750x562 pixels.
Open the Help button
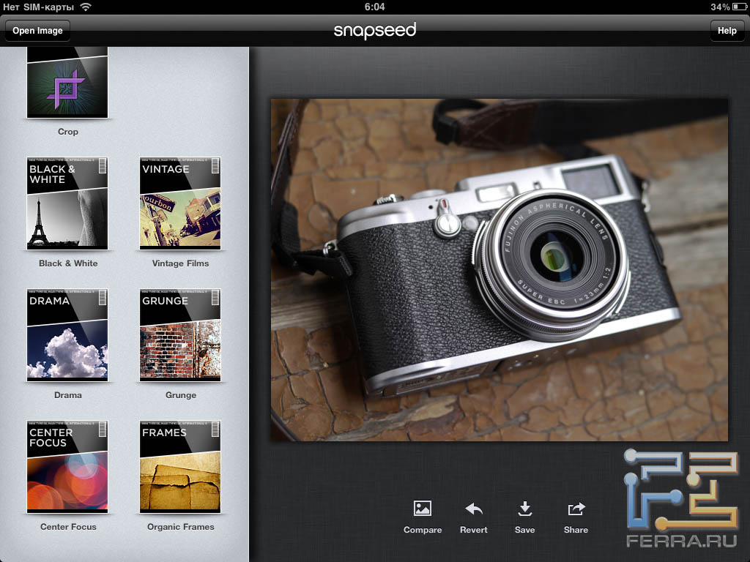pos(727,31)
